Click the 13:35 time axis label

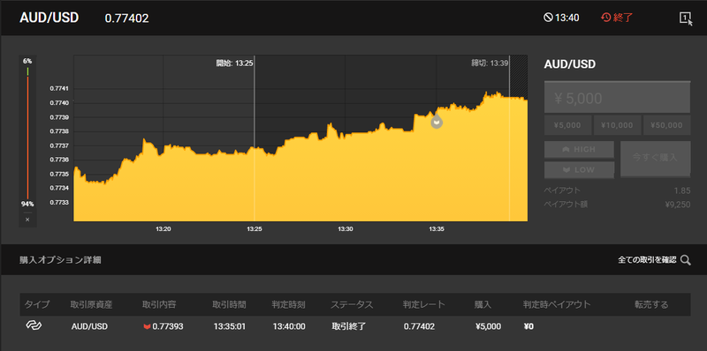click(437, 229)
